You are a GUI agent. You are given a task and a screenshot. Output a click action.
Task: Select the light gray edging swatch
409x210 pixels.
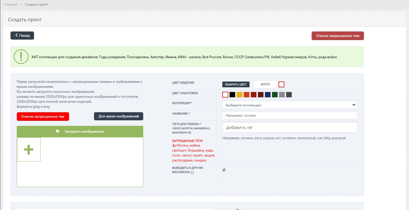[282, 95]
